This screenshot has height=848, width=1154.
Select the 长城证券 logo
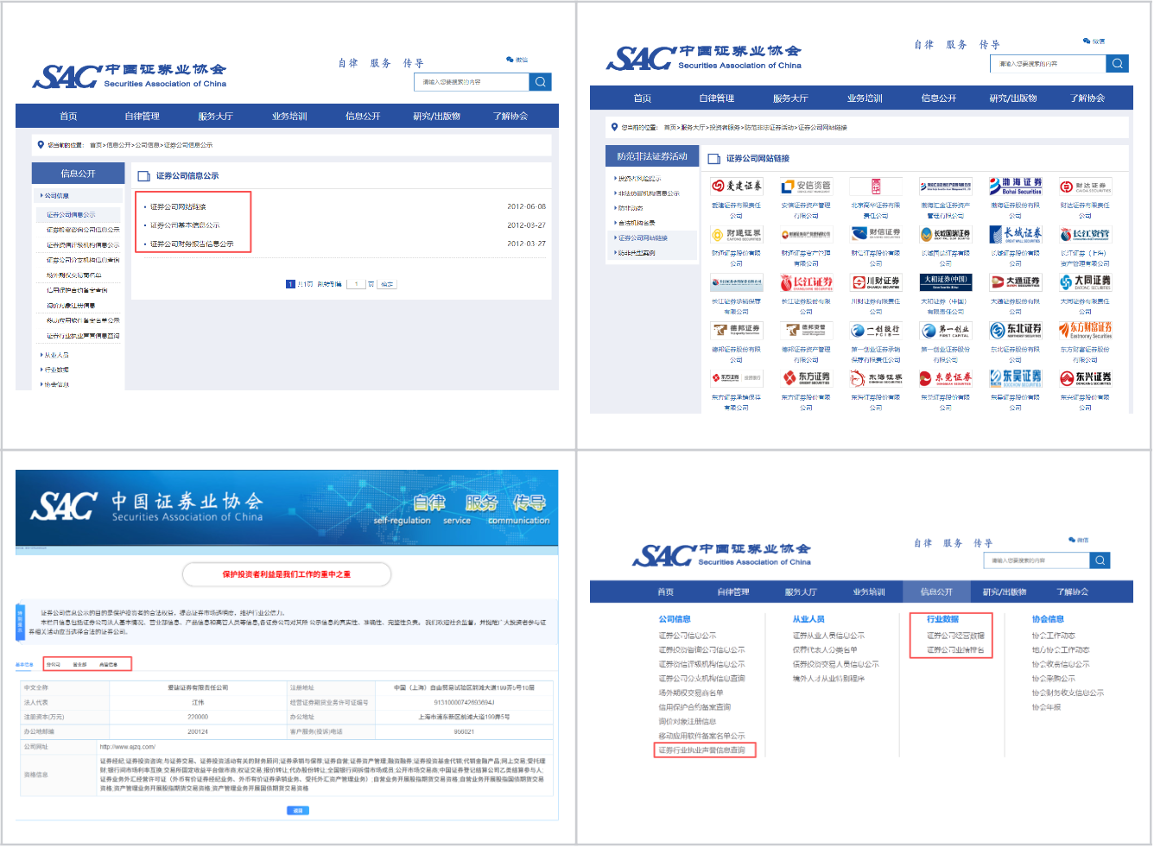[x=1016, y=234]
